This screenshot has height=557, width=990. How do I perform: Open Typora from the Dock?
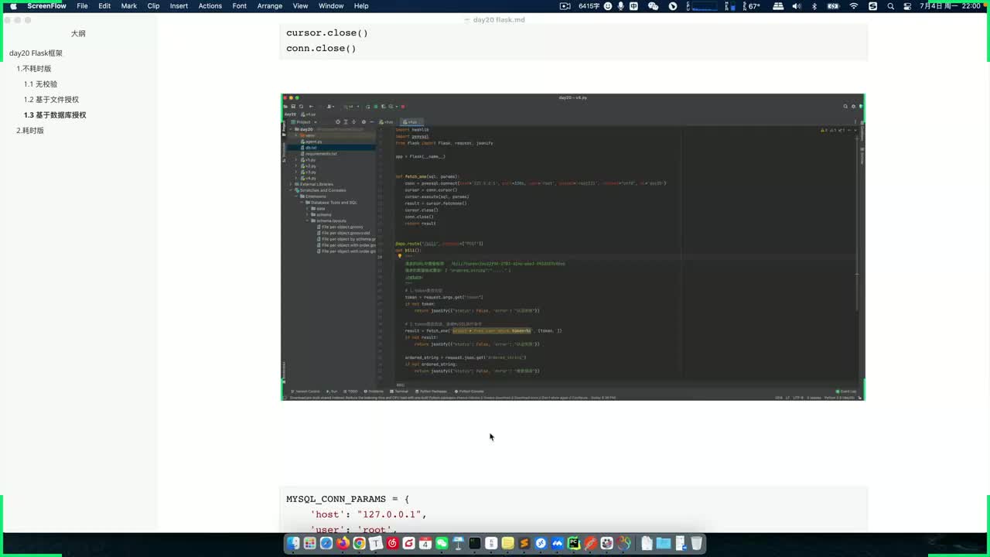(376, 543)
